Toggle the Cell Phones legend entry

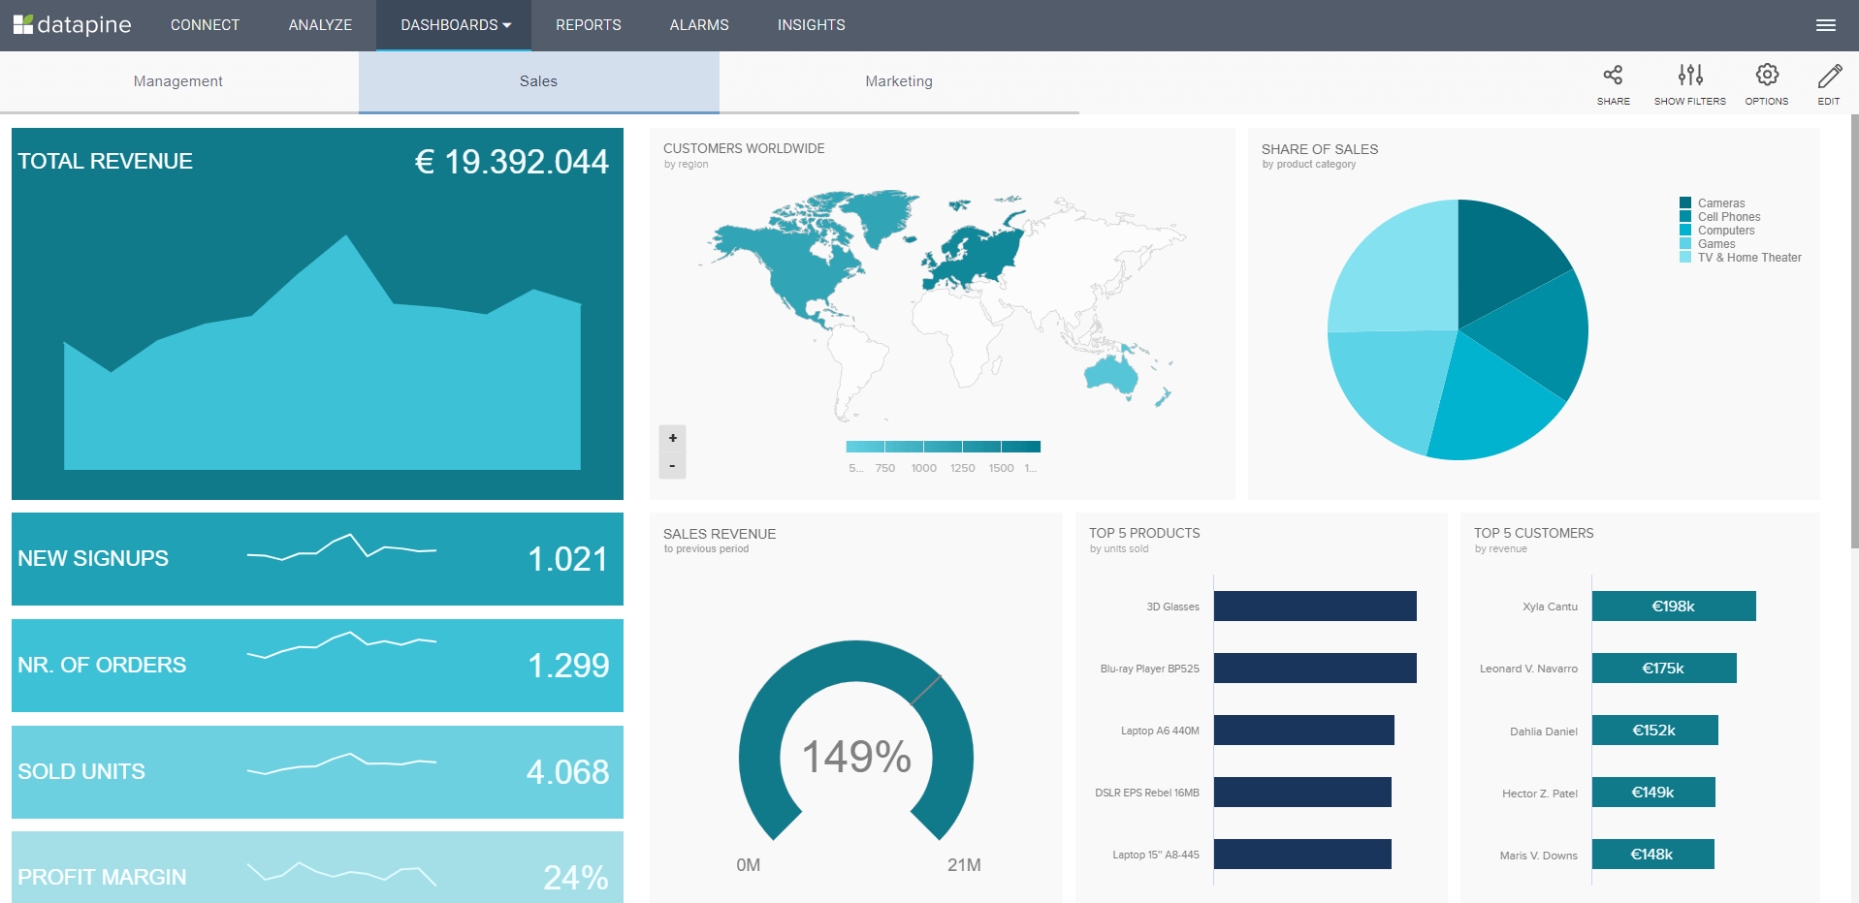click(x=1728, y=216)
